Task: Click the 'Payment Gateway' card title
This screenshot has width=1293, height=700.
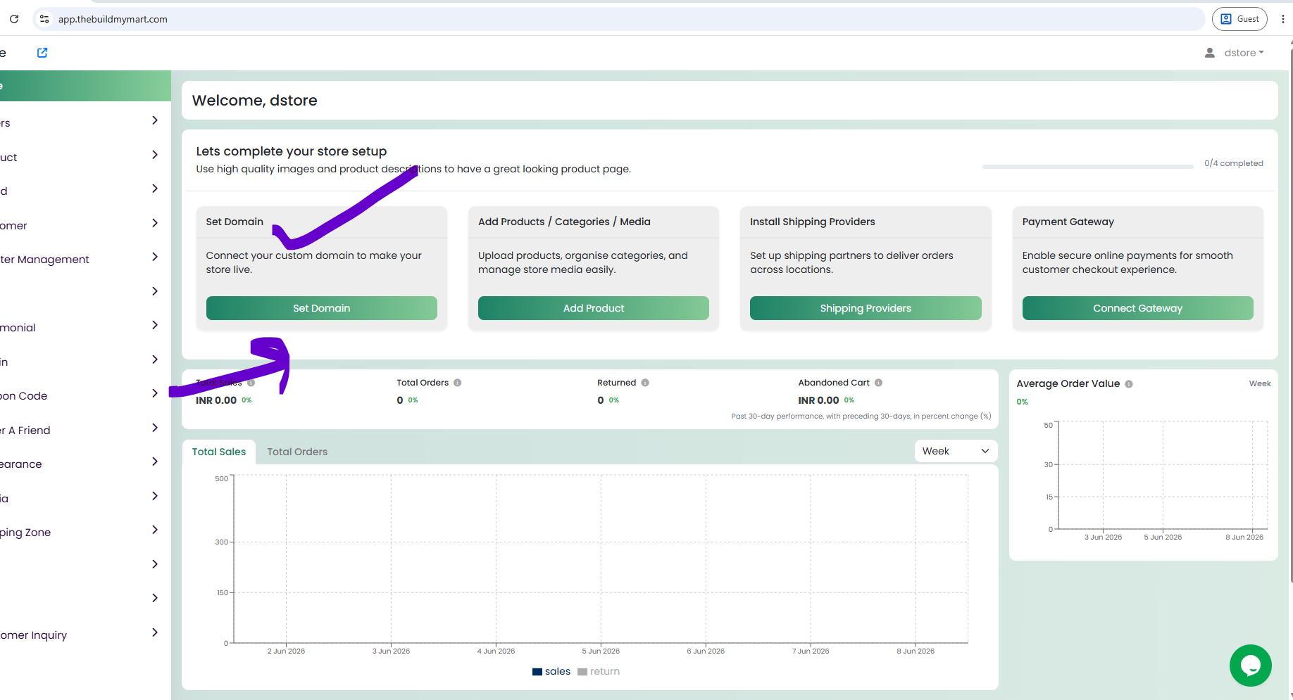Action: coord(1068,222)
